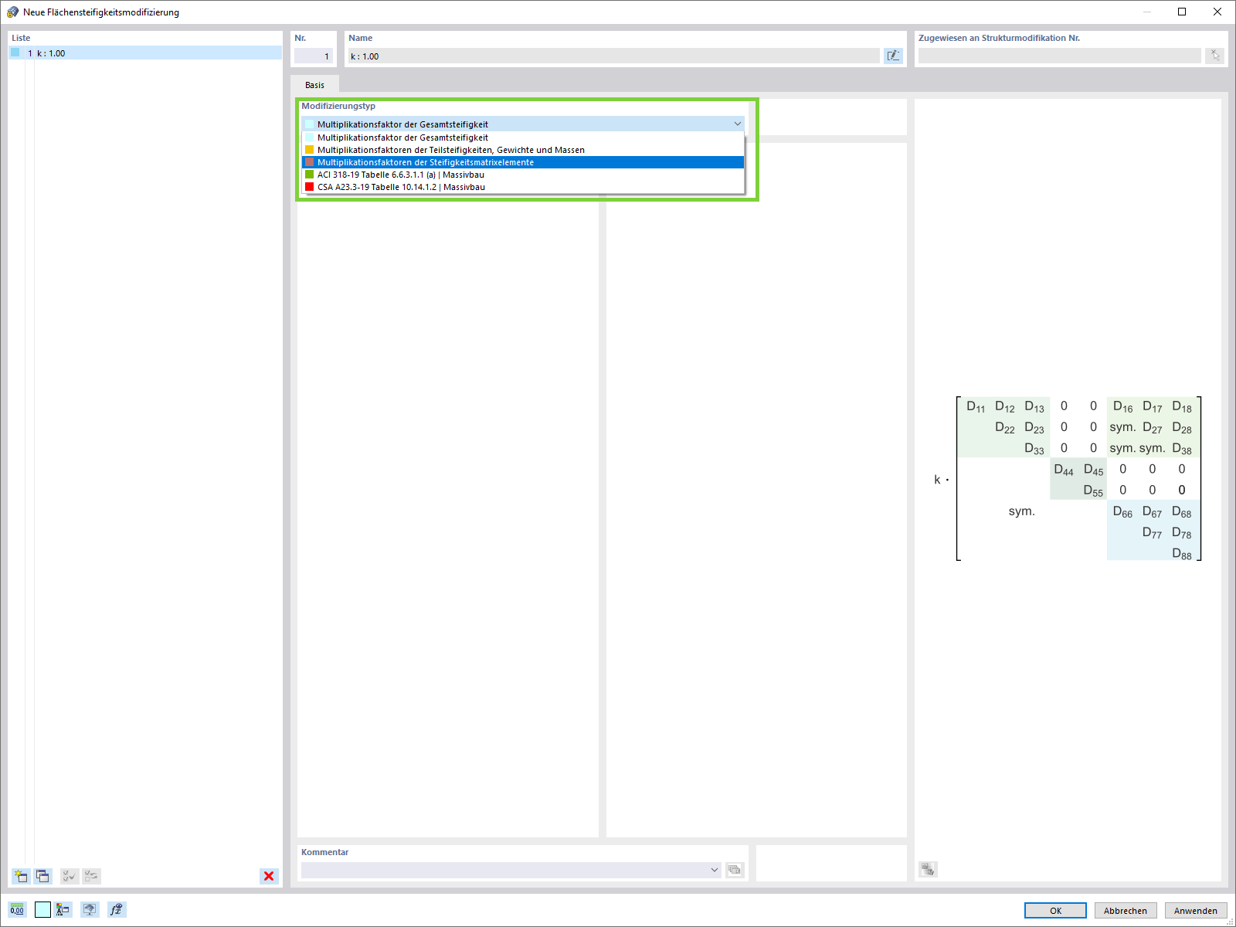
Task: Select 'Multiplikationsfaktoren der Steifigkeitsmatrixelemente' option
Action: (523, 162)
